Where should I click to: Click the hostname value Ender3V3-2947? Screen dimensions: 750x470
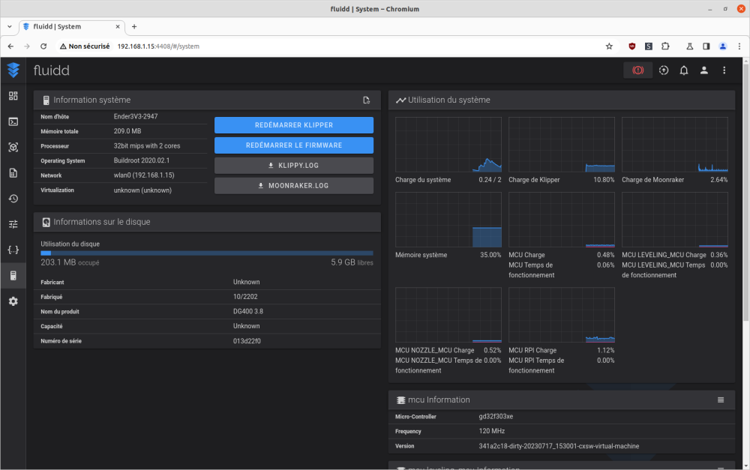[x=136, y=116]
